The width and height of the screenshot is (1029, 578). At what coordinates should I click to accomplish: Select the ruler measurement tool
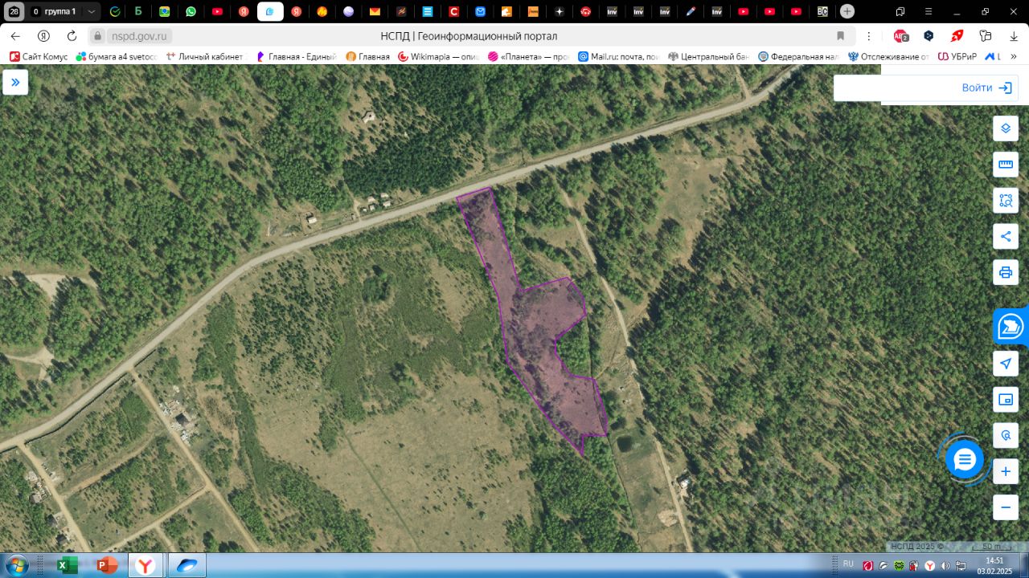(x=1006, y=165)
